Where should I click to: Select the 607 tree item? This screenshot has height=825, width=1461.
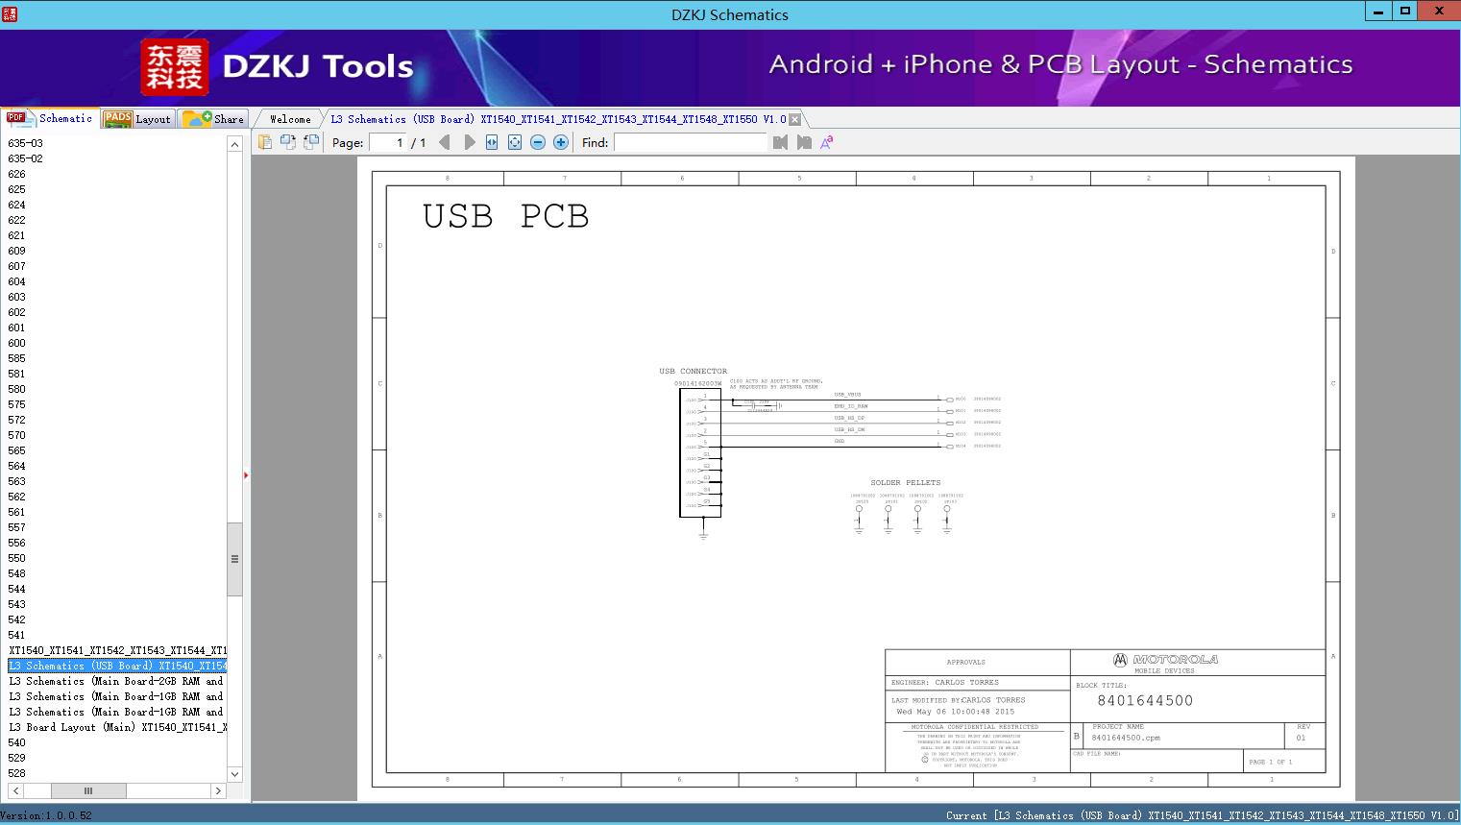pyautogui.click(x=16, y=266)
